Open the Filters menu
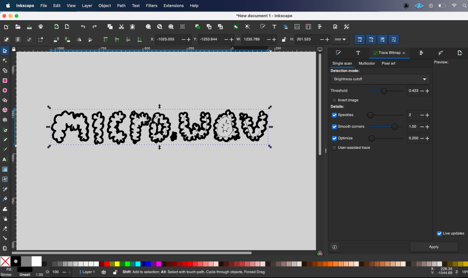The width and height of the screenshot is (468, 278). tap(151, 6)
